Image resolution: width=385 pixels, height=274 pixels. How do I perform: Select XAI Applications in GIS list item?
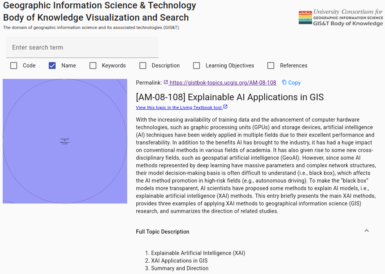[179, 261]
